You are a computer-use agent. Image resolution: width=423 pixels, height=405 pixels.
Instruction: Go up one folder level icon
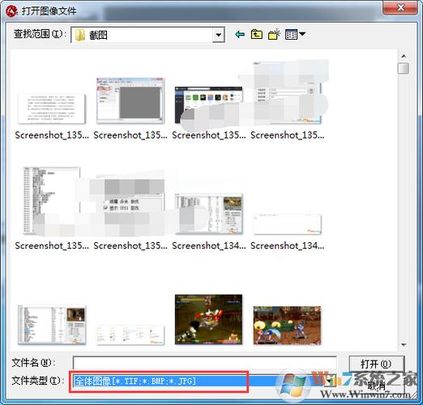[256, 34]
